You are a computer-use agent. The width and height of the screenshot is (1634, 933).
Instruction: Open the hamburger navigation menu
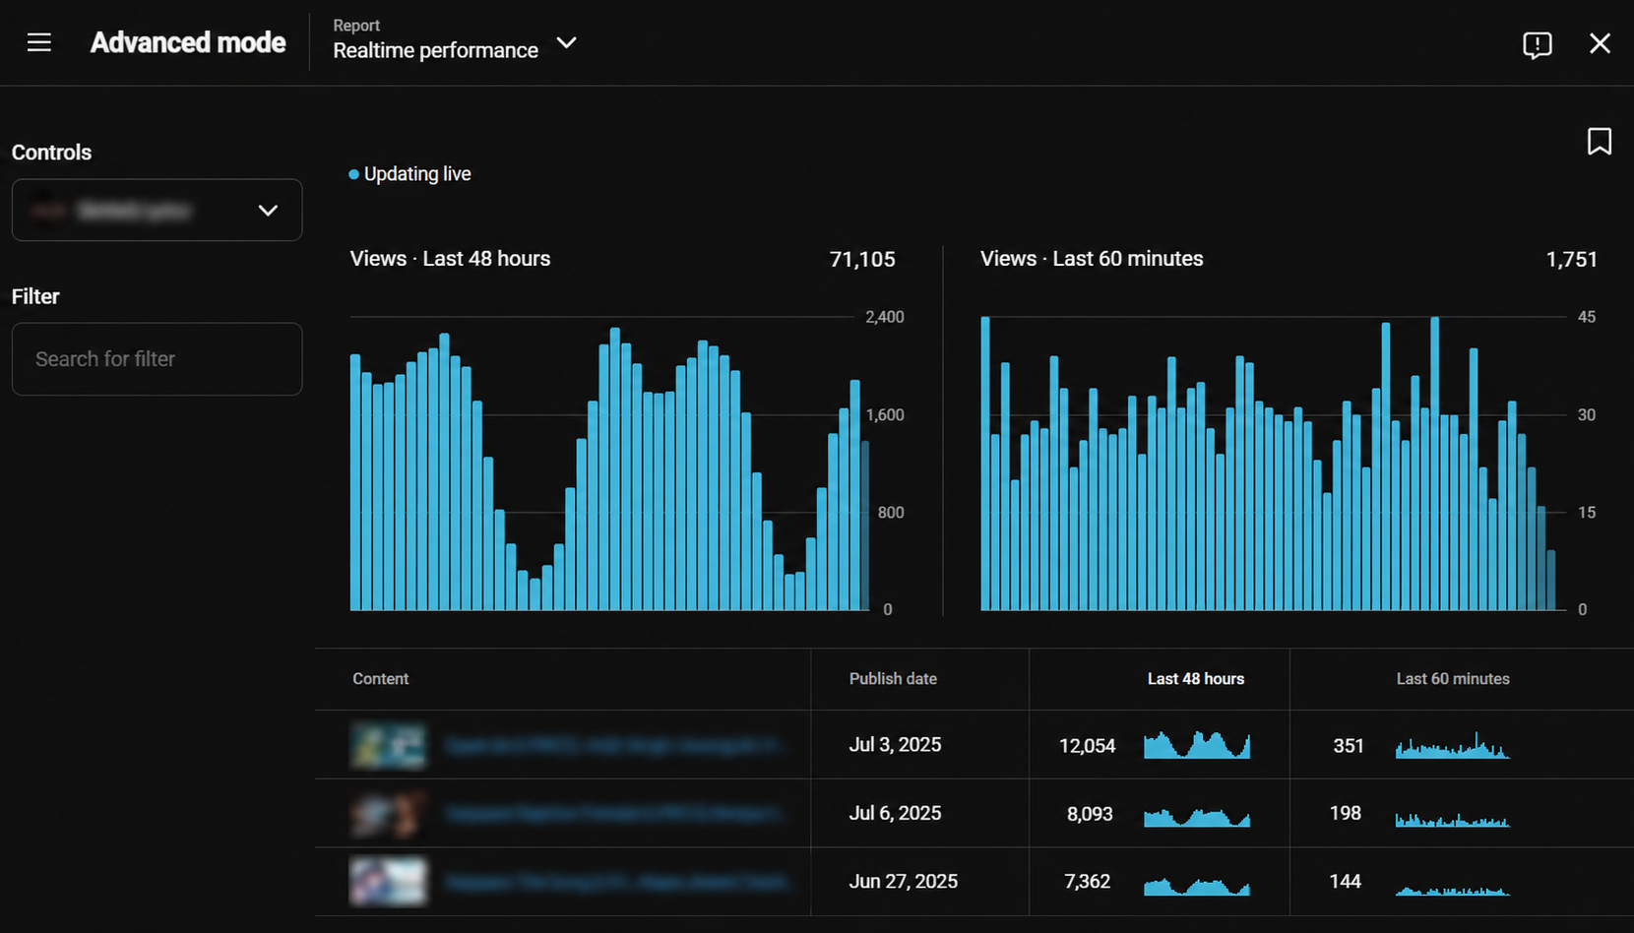pos(39,42)
